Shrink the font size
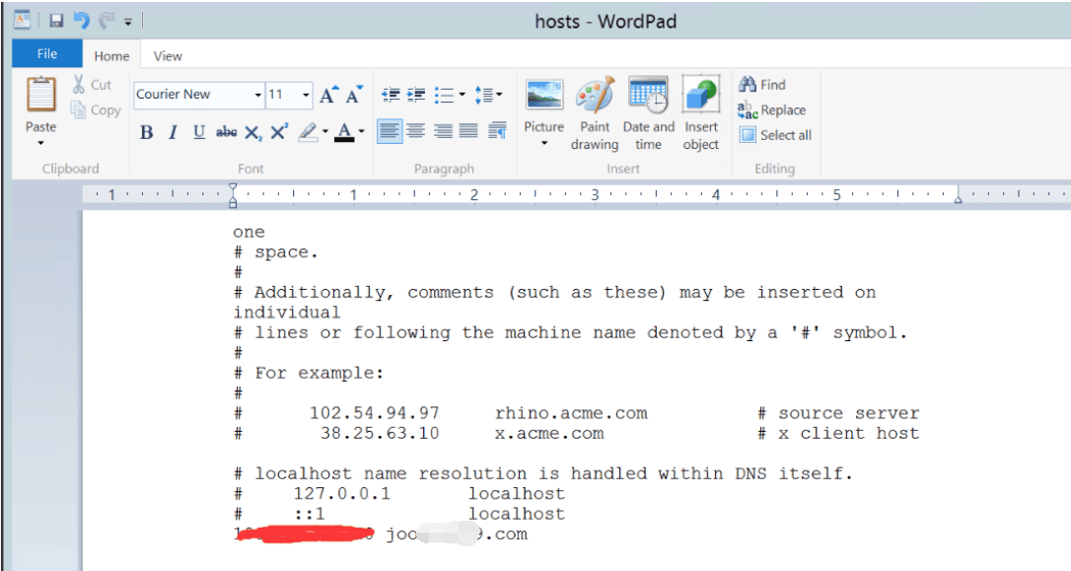This screenshot has width=1071, height=571. pos(354,95)
